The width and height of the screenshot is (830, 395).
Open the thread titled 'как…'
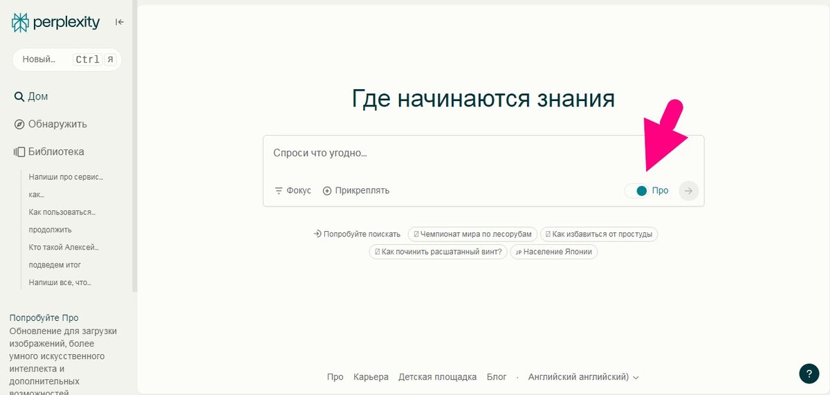coord(37,194)
